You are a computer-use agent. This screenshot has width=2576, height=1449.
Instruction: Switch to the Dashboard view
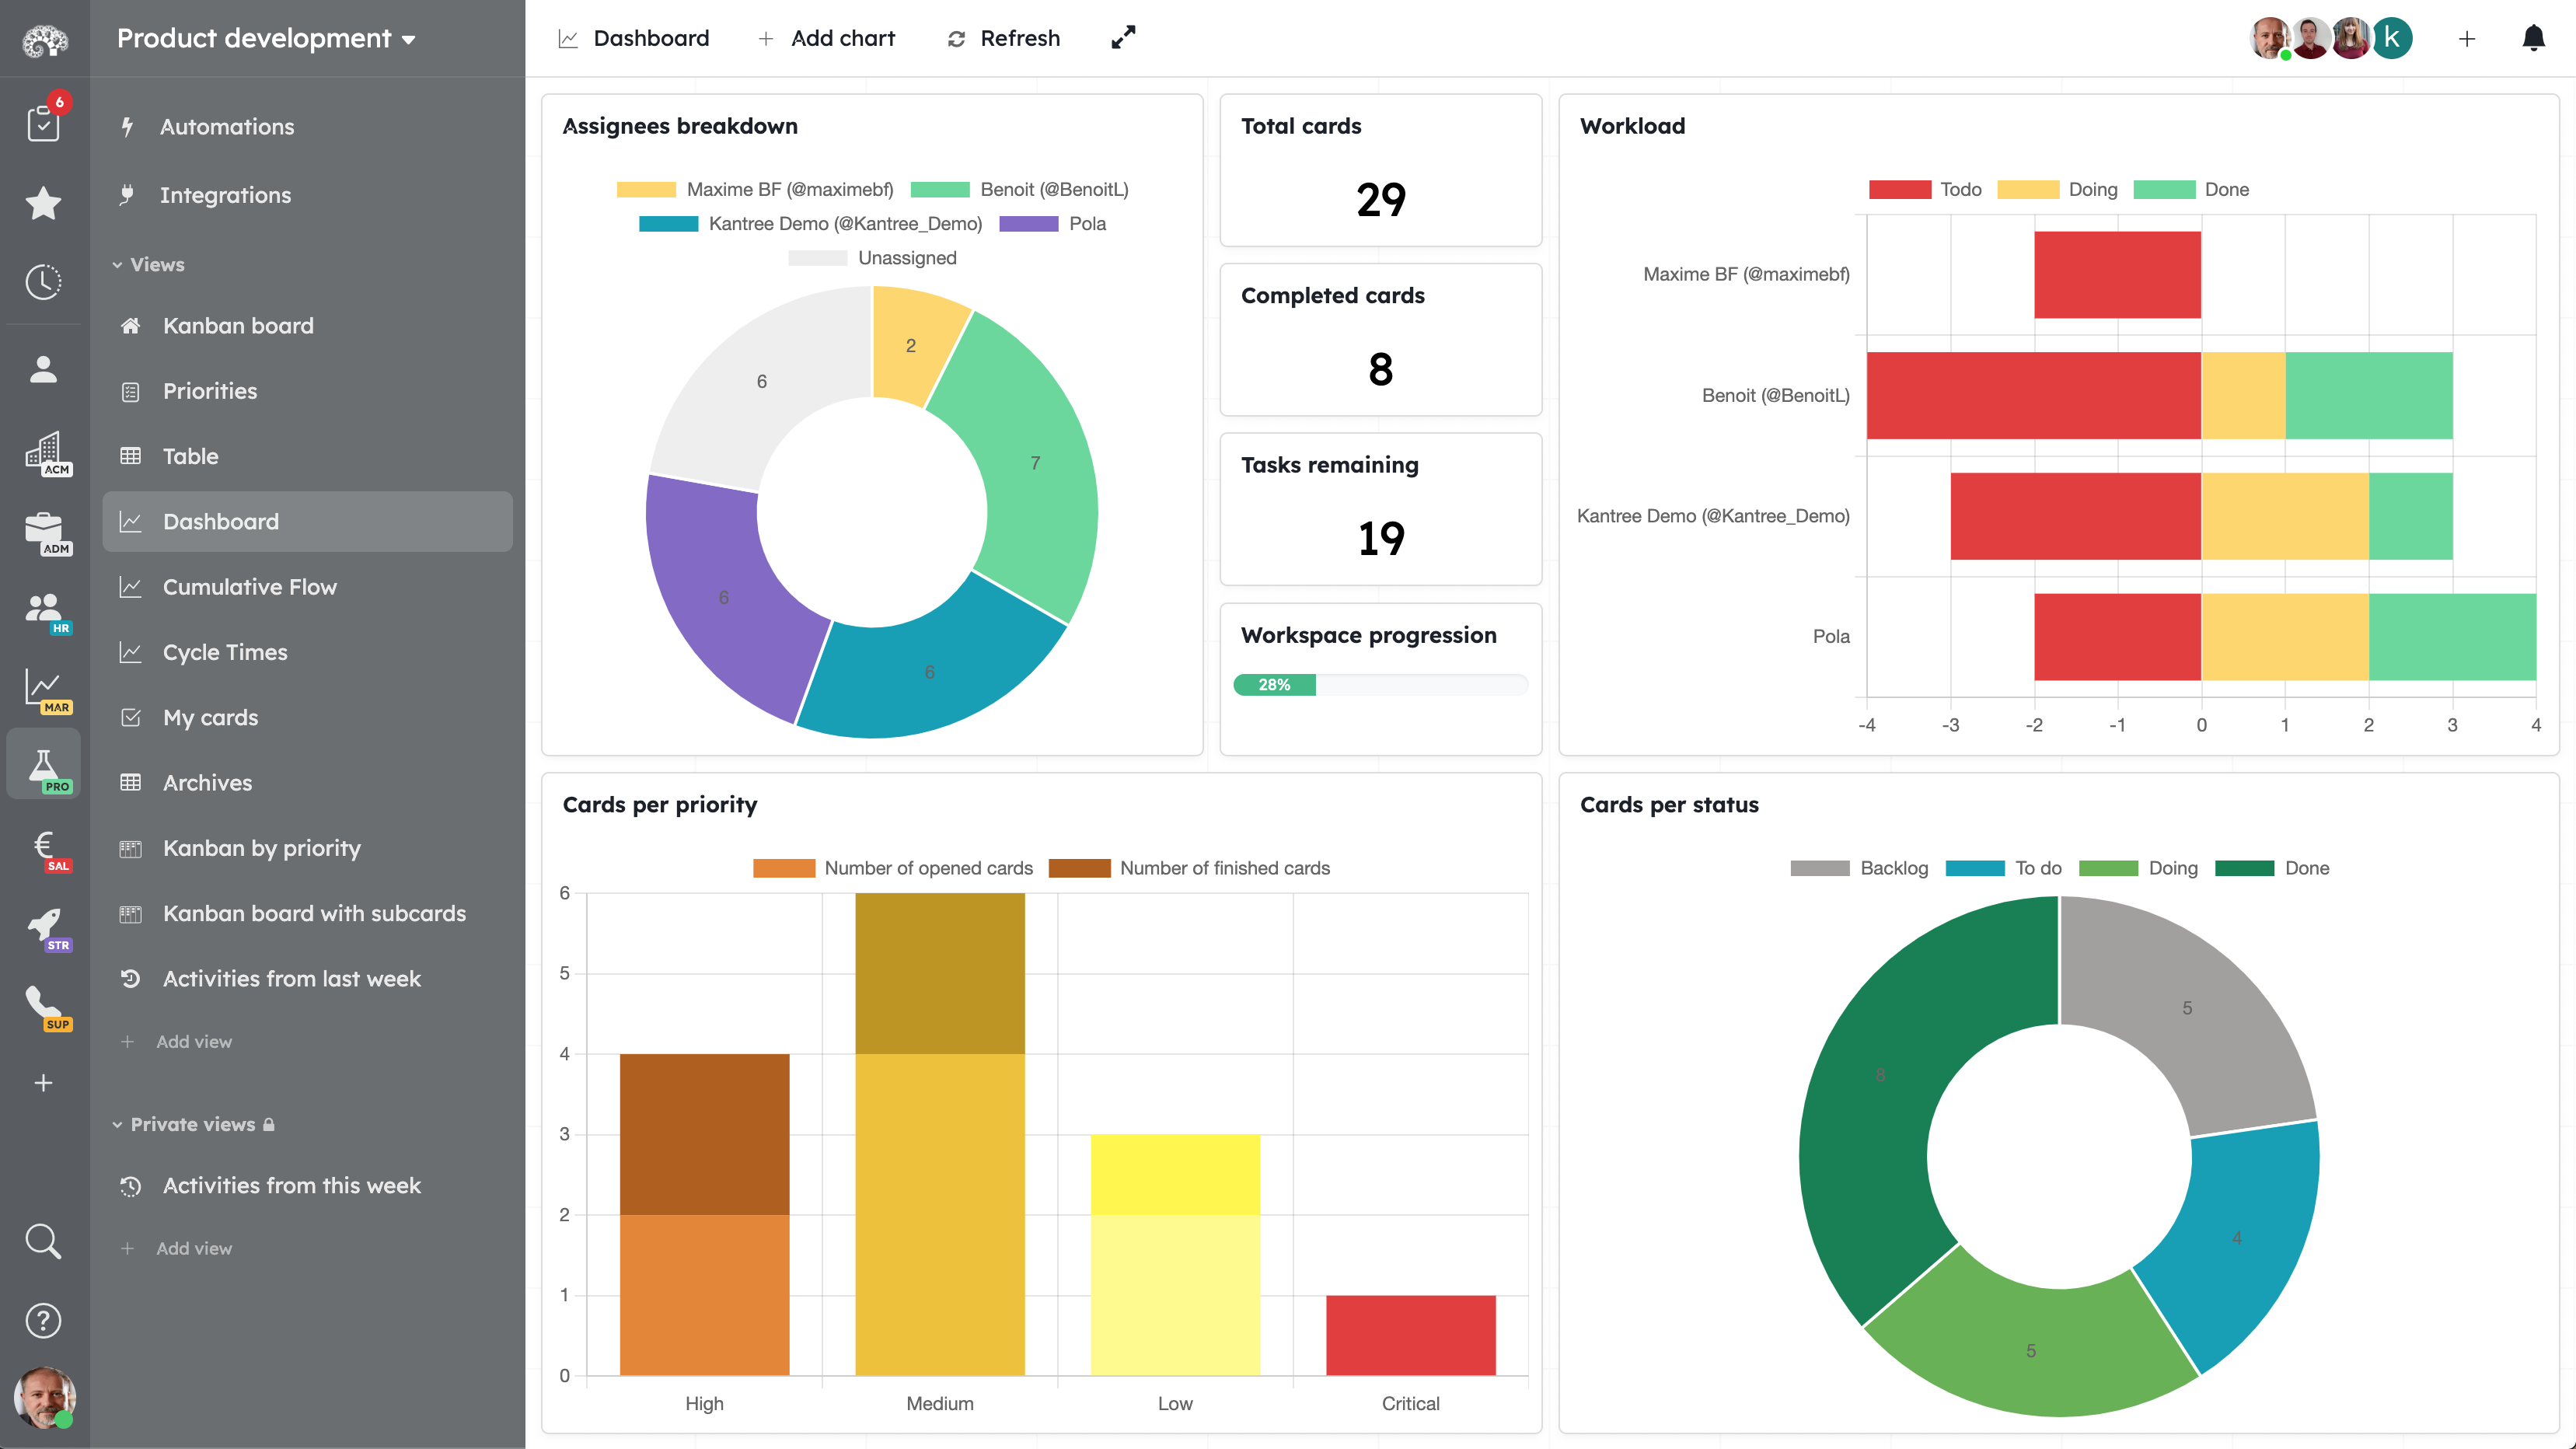[220, 521]
